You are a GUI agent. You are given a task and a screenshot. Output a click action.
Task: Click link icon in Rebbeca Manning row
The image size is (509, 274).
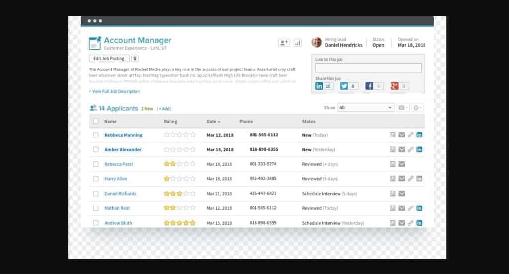click(x=410, y=135)
